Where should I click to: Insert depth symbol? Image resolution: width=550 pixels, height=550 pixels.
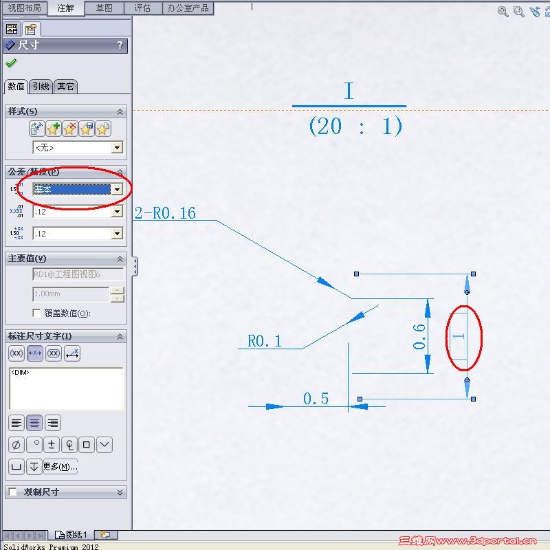34,467
